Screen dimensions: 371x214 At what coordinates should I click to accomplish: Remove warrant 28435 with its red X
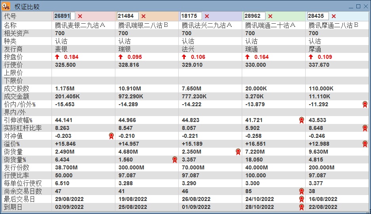click(x=334, y=16)
